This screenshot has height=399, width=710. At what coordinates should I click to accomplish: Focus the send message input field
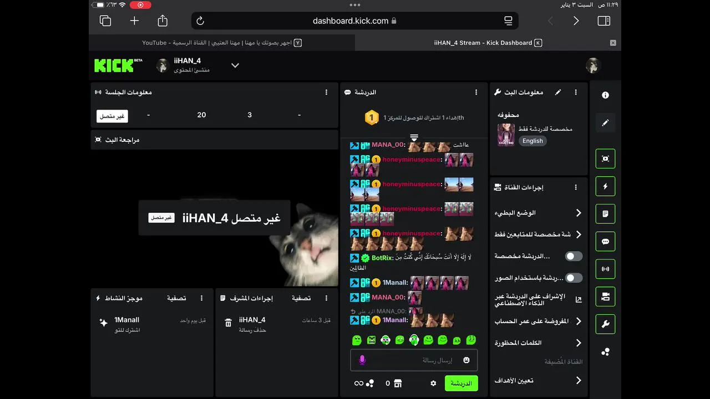click(x=414, y=360)
